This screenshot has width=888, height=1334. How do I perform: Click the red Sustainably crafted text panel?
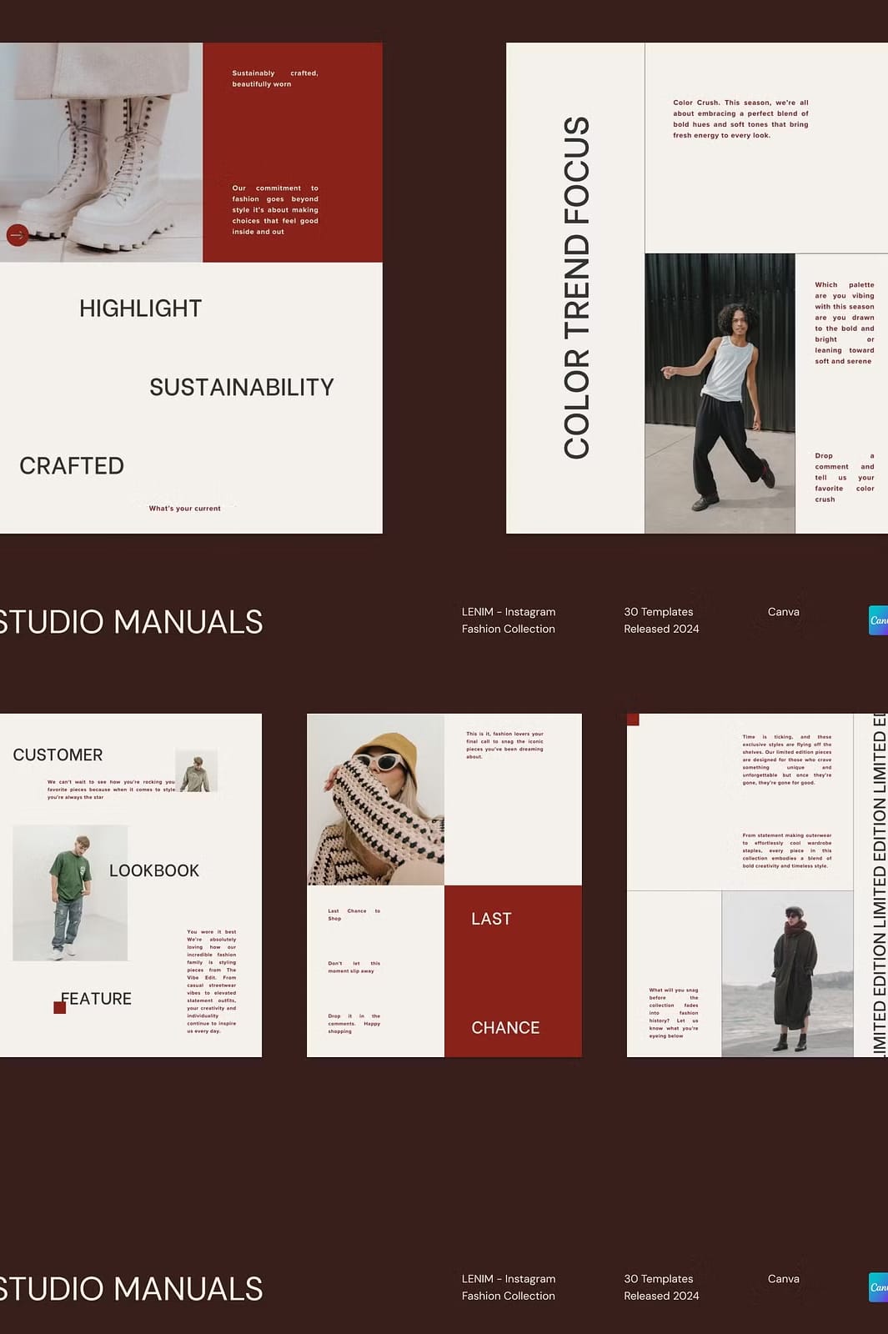click(293, 153)
